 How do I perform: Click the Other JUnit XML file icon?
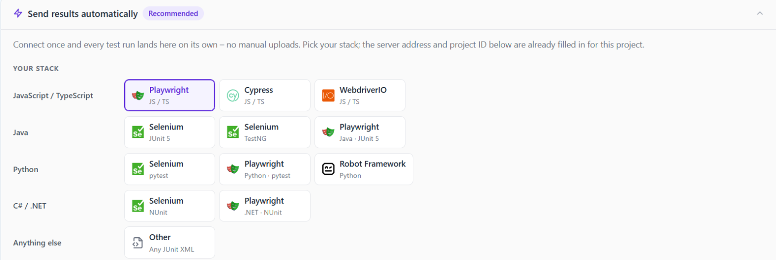[x=138, y=243]
